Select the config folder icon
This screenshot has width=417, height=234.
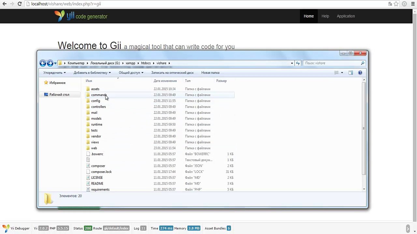[x=88, y=101]
